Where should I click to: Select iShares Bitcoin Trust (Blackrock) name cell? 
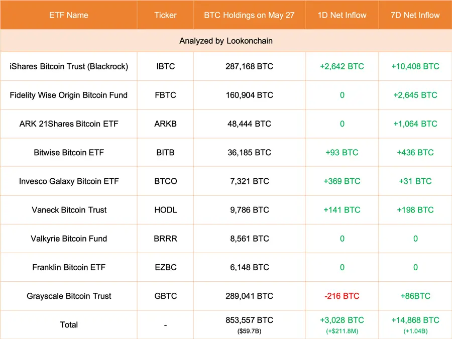(x=69, y=66)
